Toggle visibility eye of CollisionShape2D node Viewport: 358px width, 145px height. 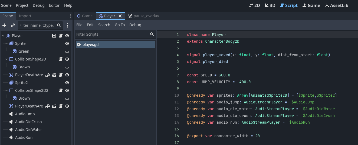coord(67,59)
